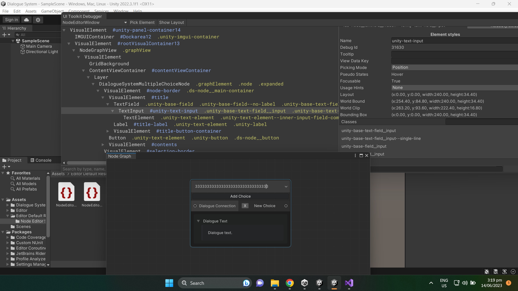
Task: Click the first NodeEditor stylesheet asset thumbnail
Action: click(x=66, y=192)
